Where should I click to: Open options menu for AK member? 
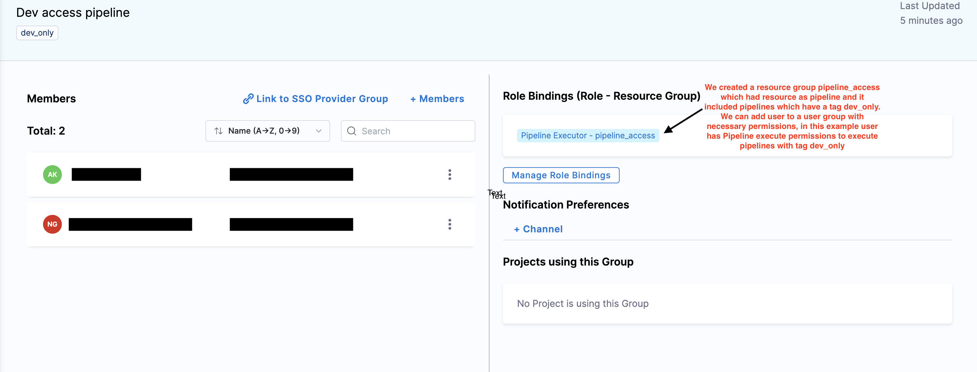coord(450,175)
